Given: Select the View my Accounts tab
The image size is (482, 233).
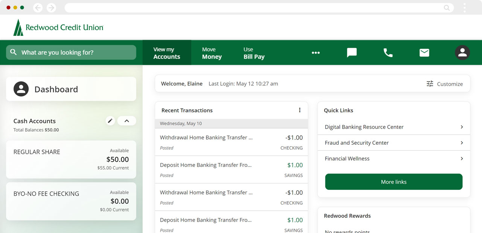Looking at the screenshot, I should (167, 53).
